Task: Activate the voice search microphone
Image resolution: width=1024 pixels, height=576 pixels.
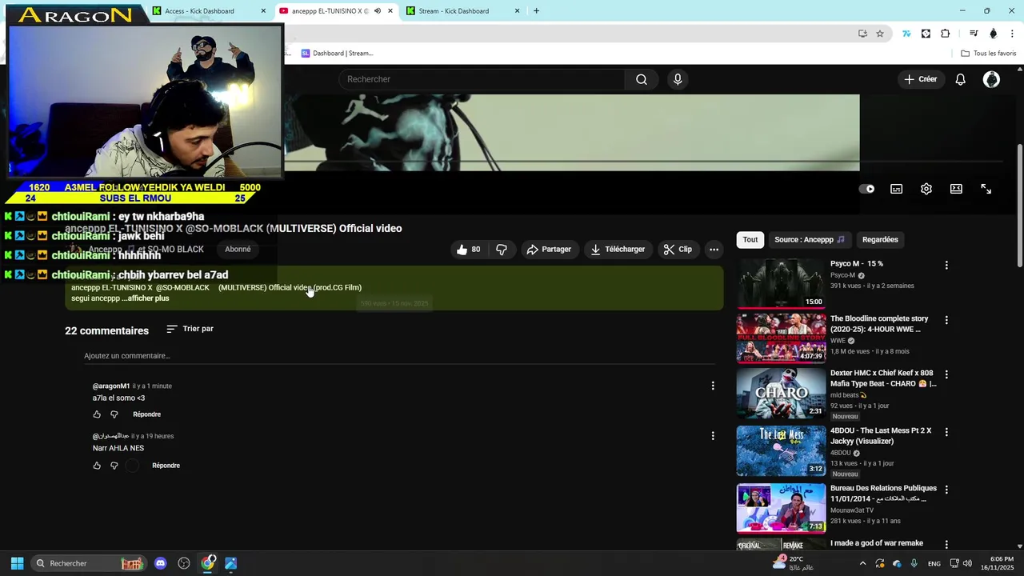Action: (678, 79)
